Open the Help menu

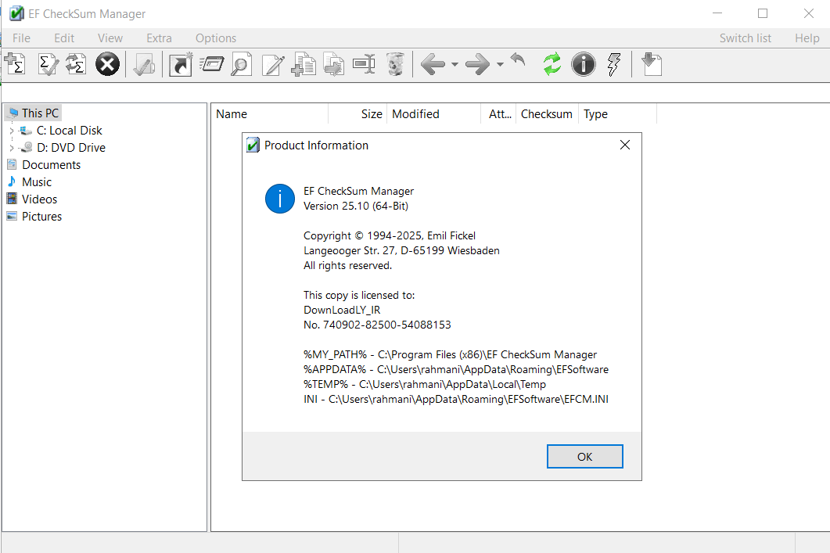pyautogui.click(x=807, y=38)
